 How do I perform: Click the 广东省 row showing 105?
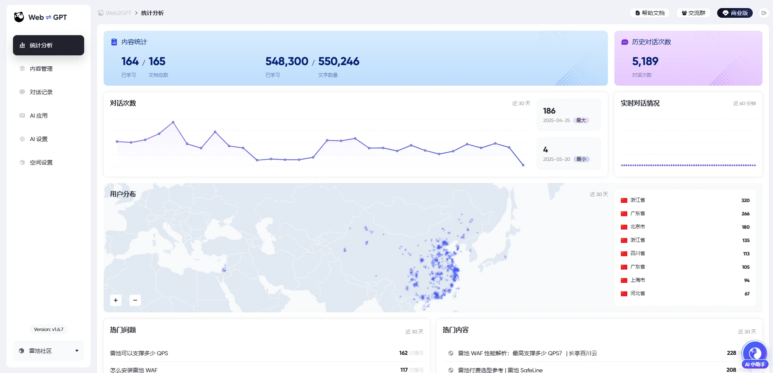click(685, 267)
